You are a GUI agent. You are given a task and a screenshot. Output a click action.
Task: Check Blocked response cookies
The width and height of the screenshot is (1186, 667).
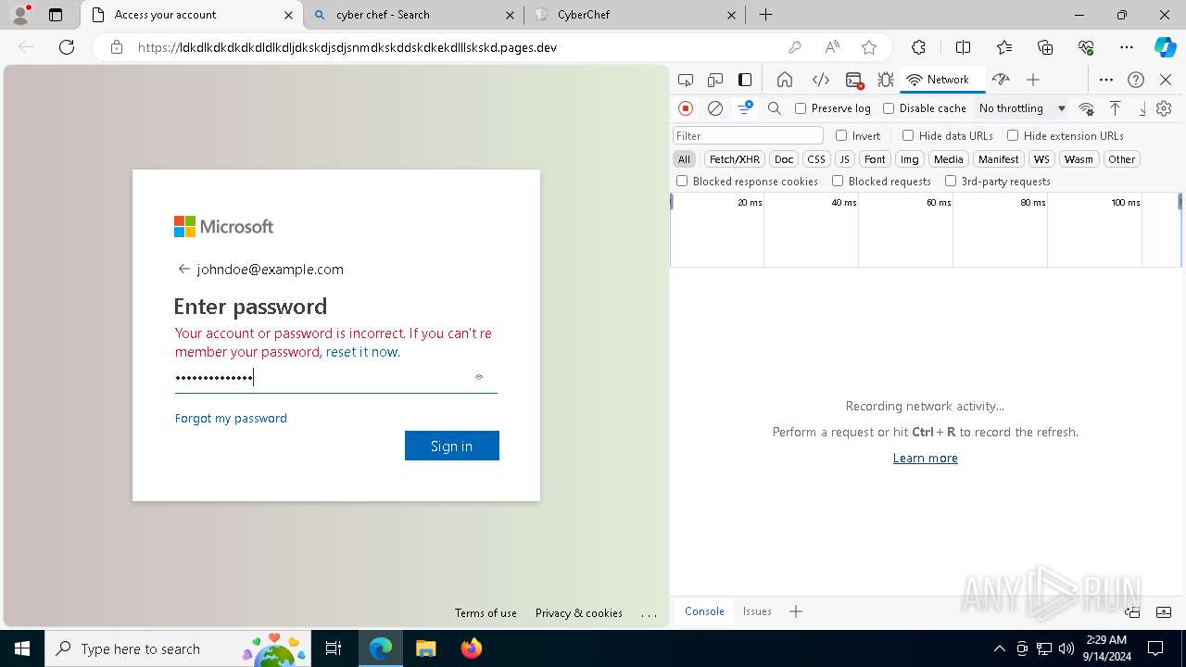(x=682, y=181)
